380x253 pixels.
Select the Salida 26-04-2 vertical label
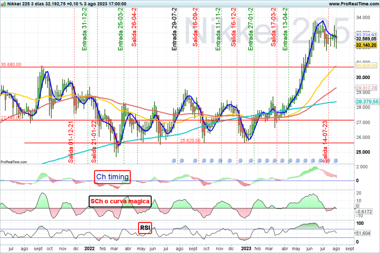pyautogui.click(x=134, y=27)
